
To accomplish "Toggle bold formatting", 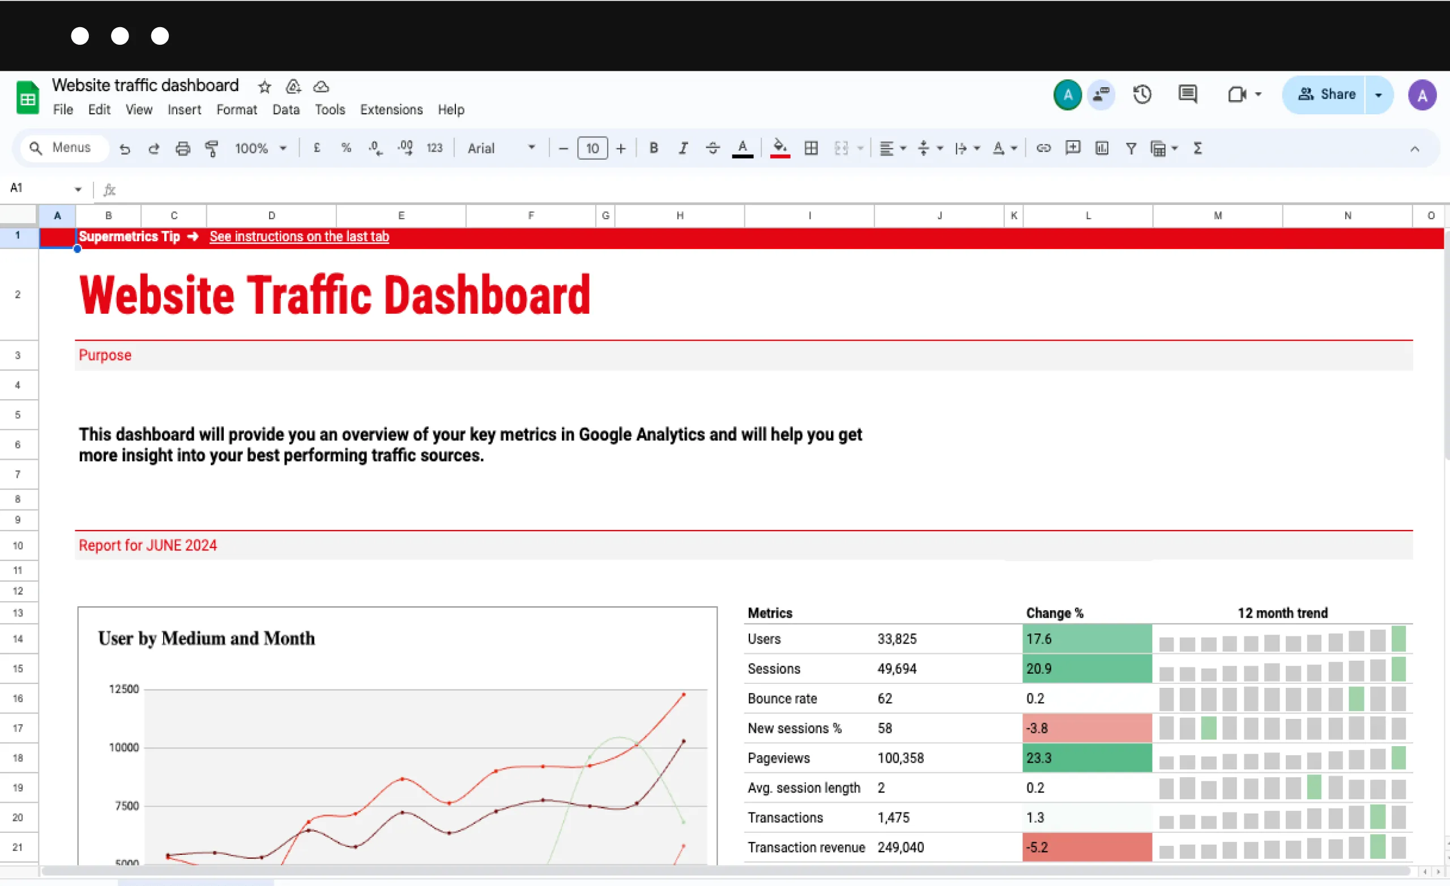I will pyautogui.click(x=653, y=148).
